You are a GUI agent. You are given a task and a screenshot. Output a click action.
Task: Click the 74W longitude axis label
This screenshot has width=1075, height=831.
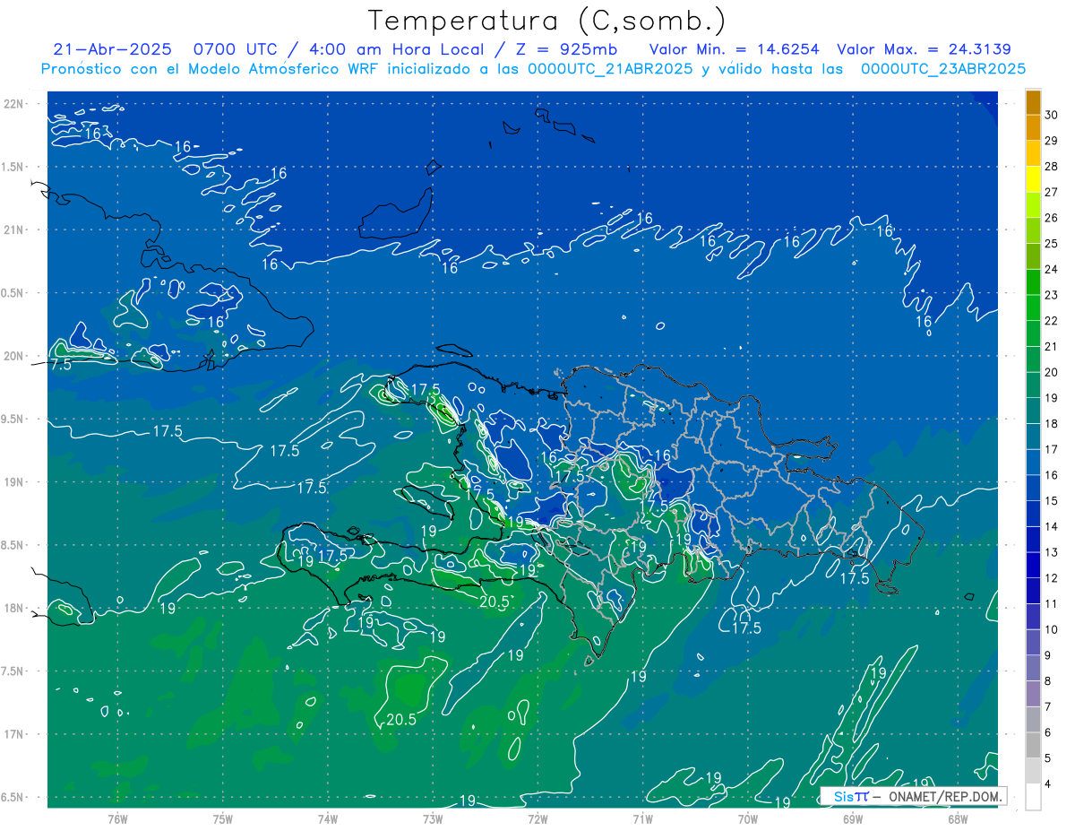point(328,818)
